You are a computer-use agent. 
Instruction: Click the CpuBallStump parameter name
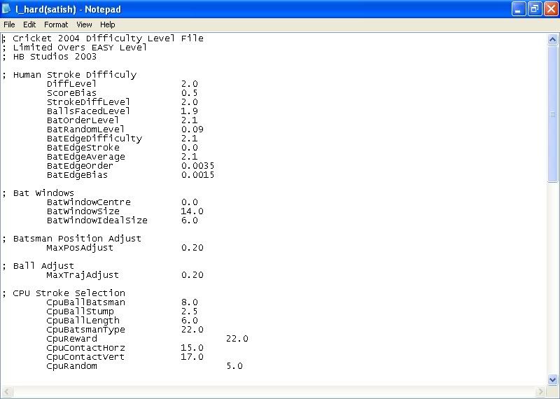(x=80, y=311)
